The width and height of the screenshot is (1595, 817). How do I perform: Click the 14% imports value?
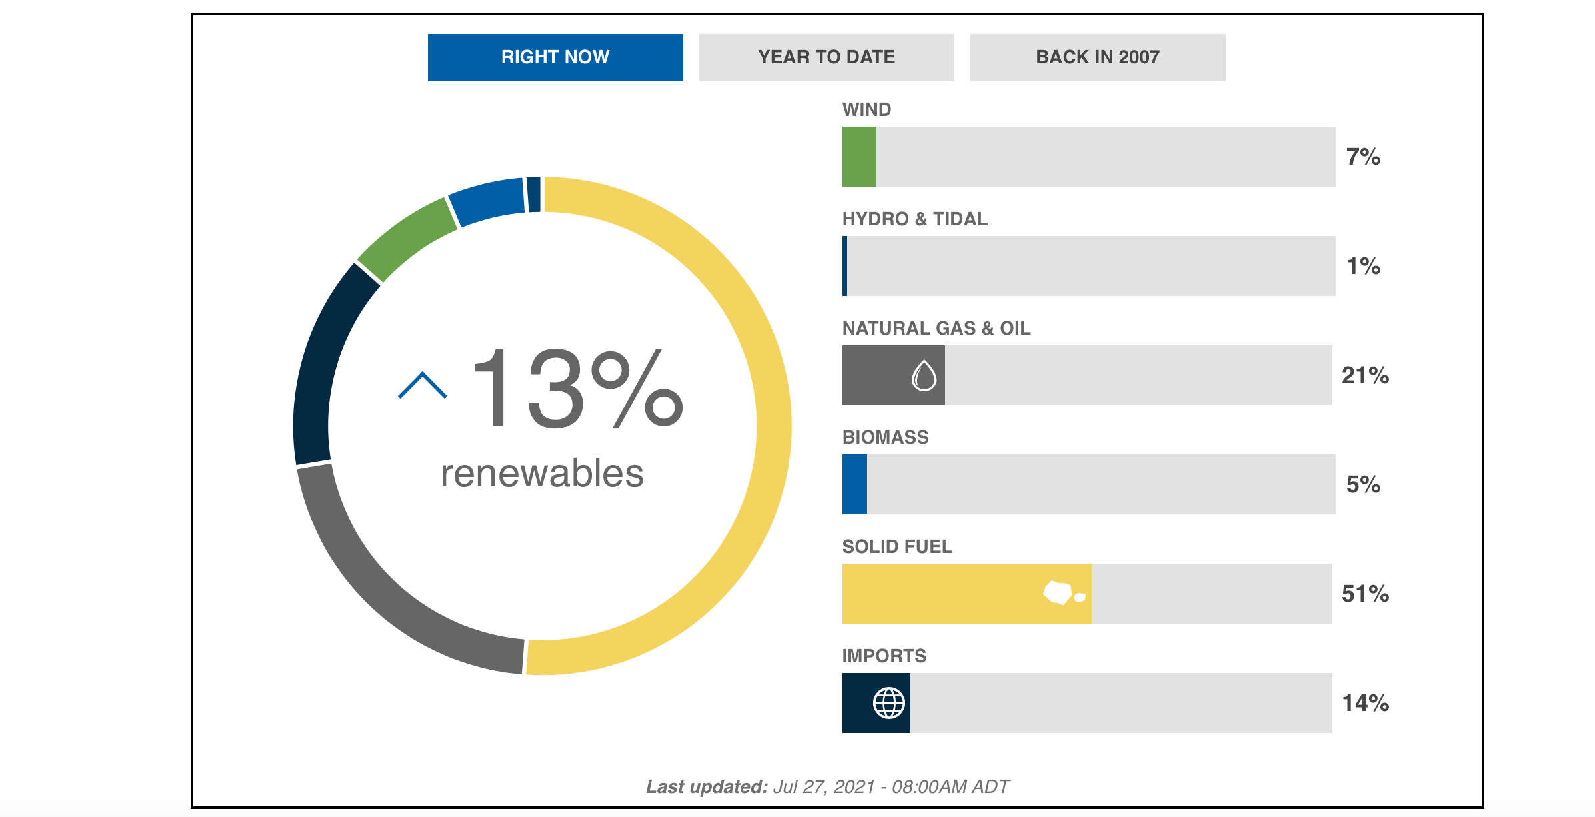click(1365, 703)
